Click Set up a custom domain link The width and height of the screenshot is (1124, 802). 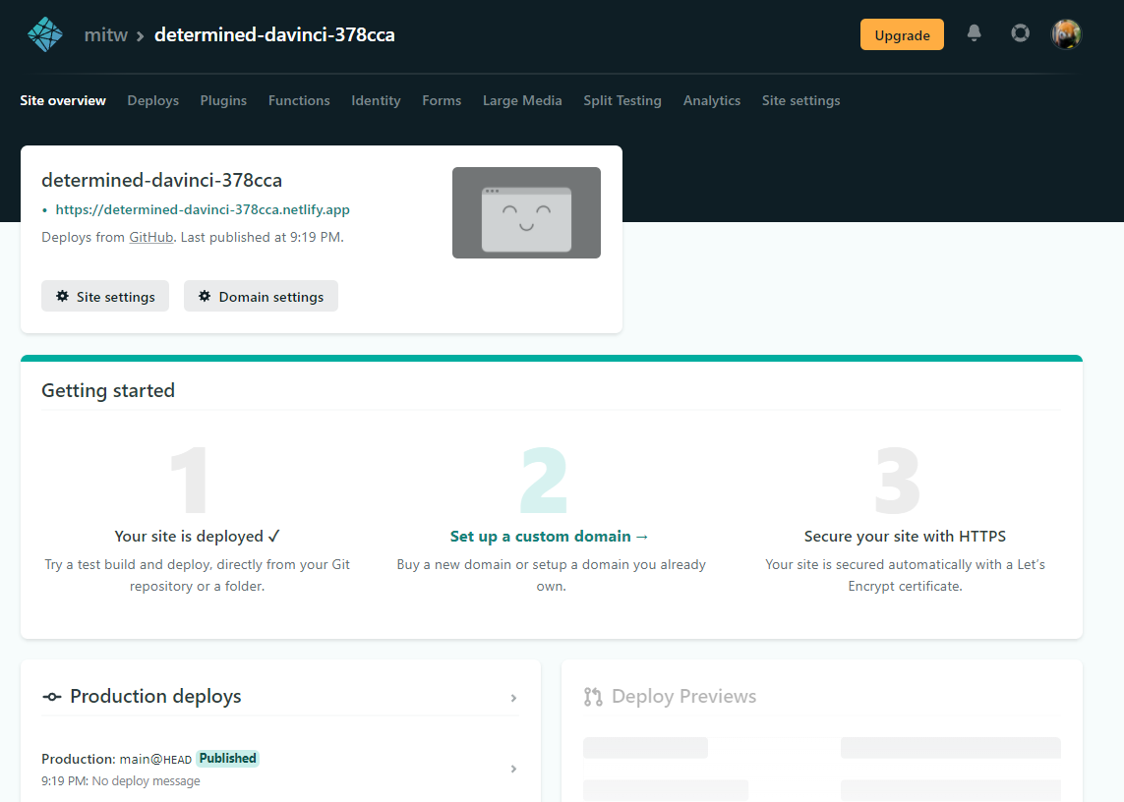[x=549, y=536]
